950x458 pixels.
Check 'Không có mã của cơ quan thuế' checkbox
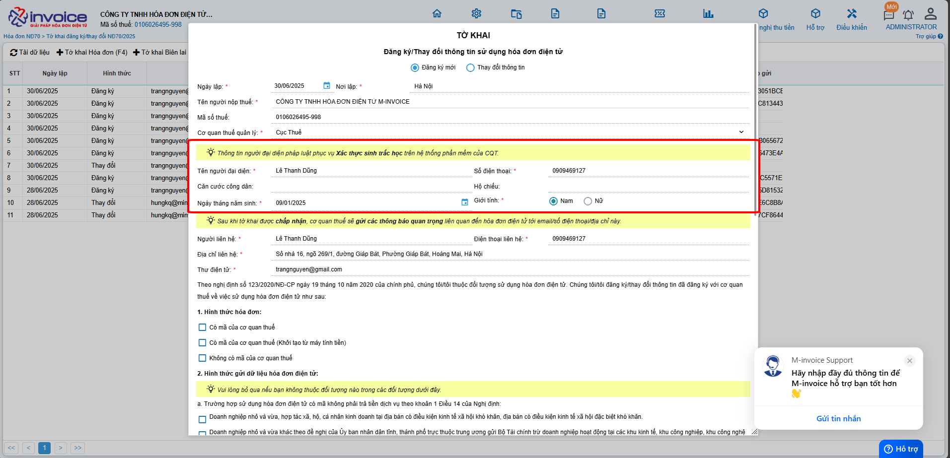[202, 358]
